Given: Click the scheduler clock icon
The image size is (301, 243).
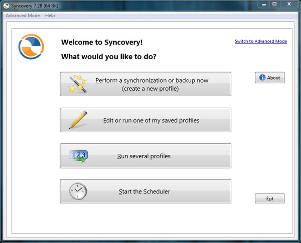Looking at the screenshot, I should pos(78,191).
